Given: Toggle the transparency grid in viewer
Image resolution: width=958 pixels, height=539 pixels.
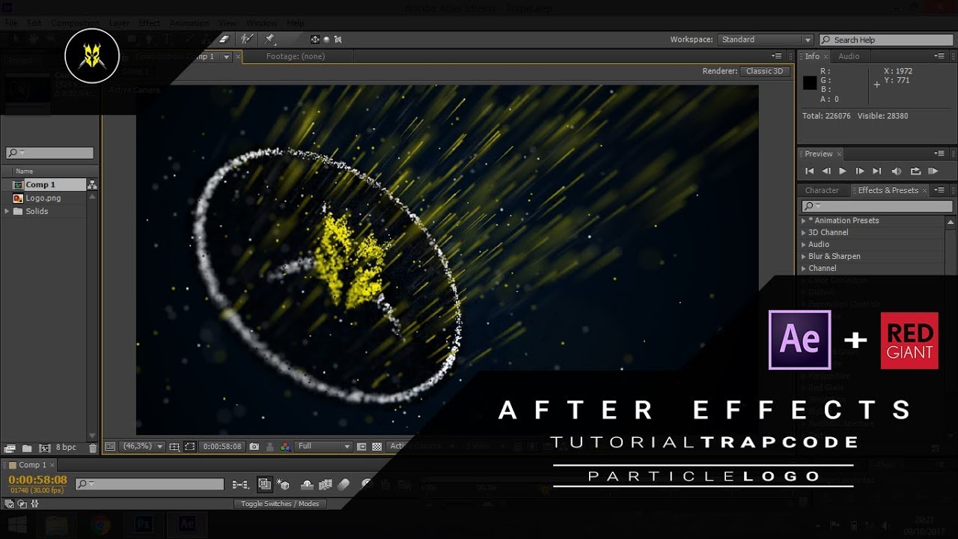Looking at the screenshot, I should click(x=377, y=446).
